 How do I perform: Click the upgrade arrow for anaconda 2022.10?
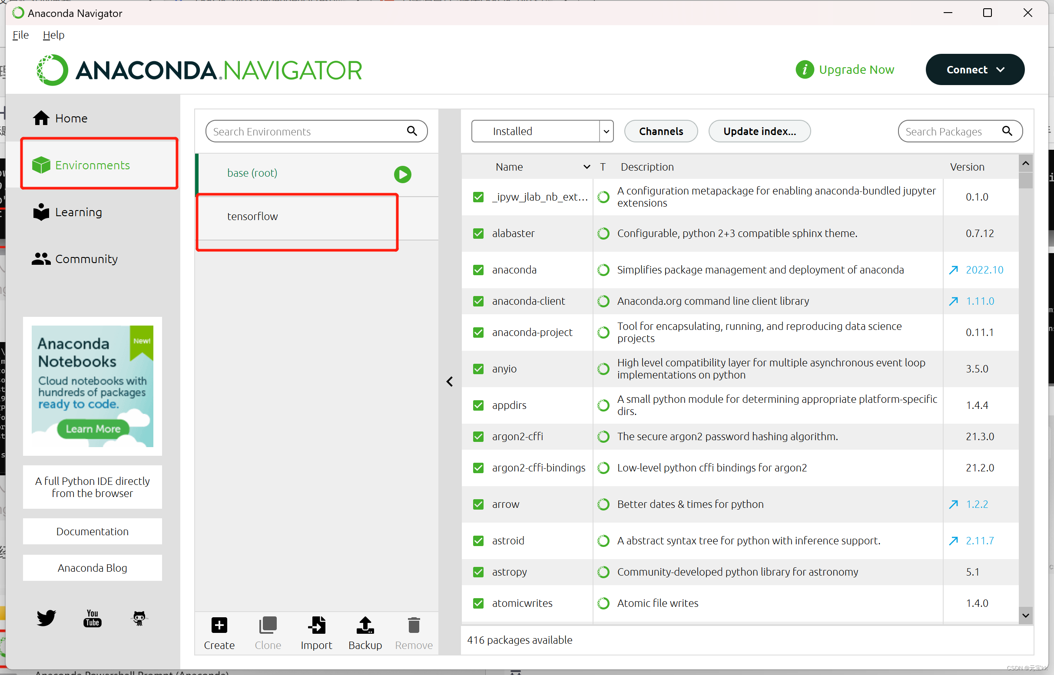(953, 270)
